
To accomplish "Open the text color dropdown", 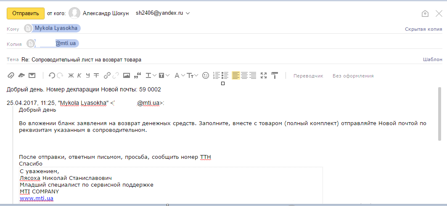I will (x=151, y=76).
